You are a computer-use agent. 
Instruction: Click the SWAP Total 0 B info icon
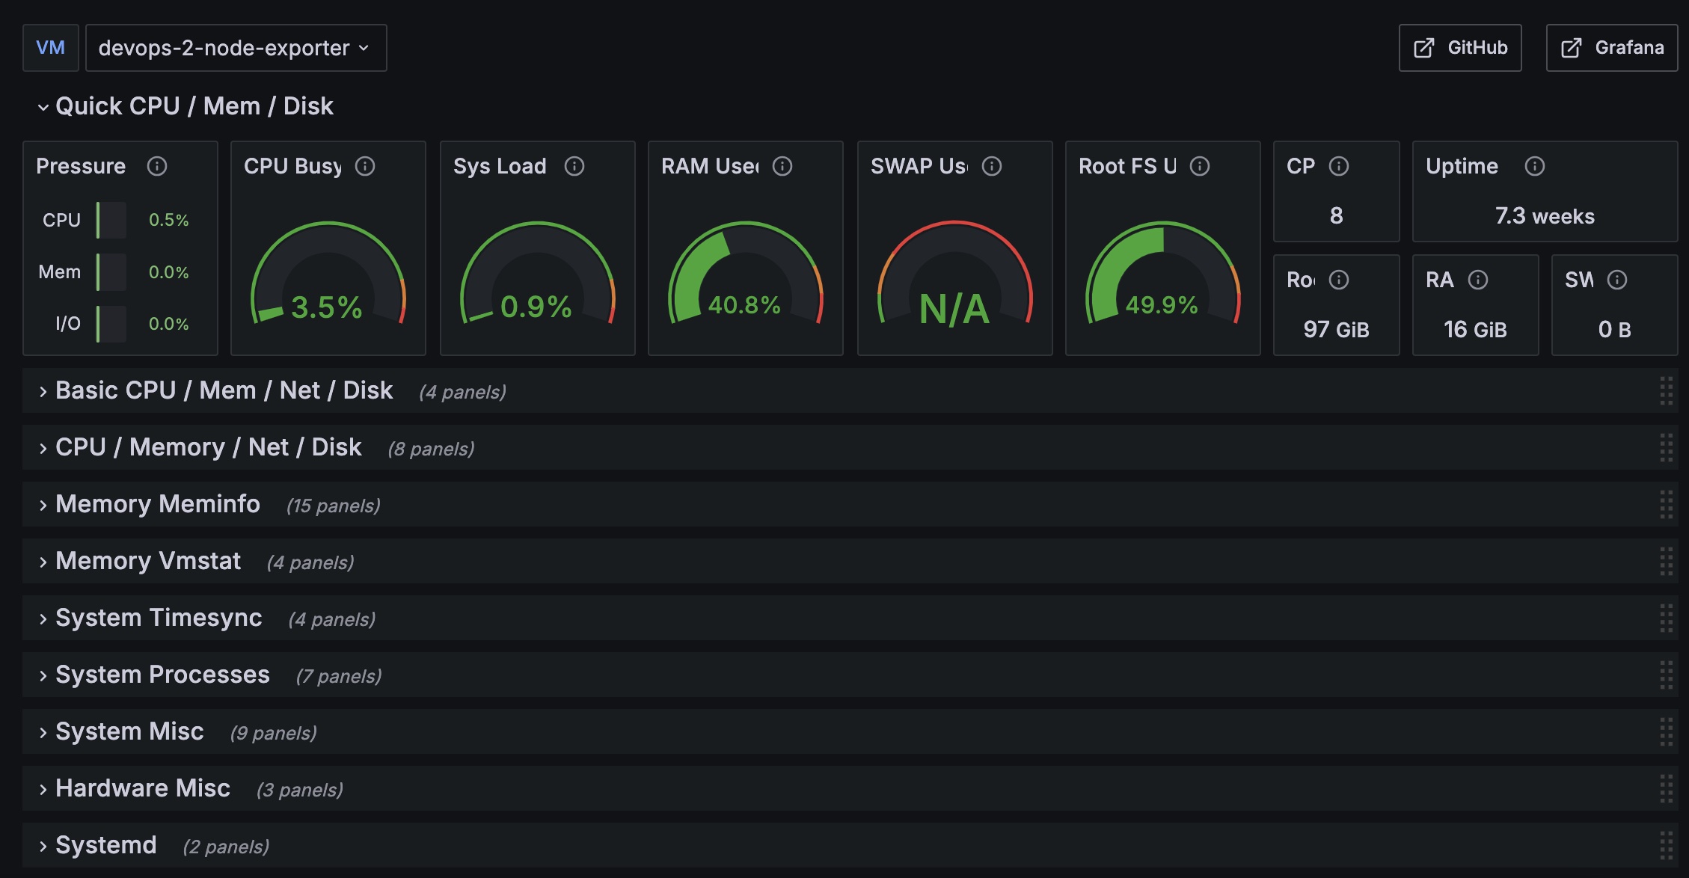(1617, 280)
